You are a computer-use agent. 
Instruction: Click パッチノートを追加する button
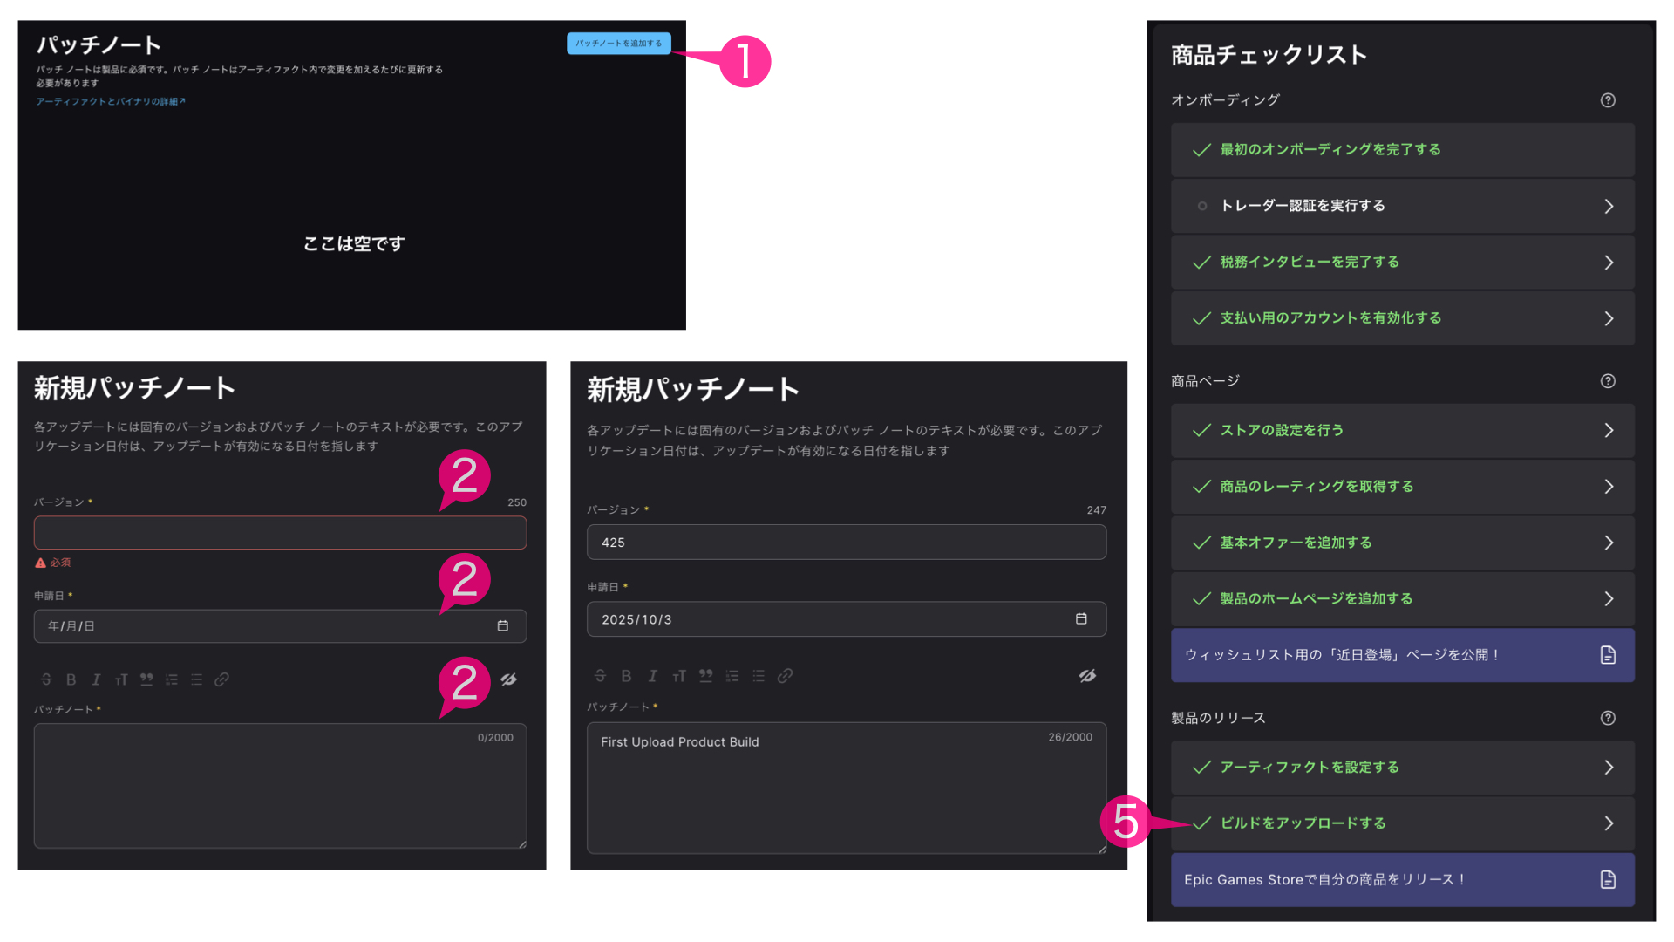(x=618, y=44)
